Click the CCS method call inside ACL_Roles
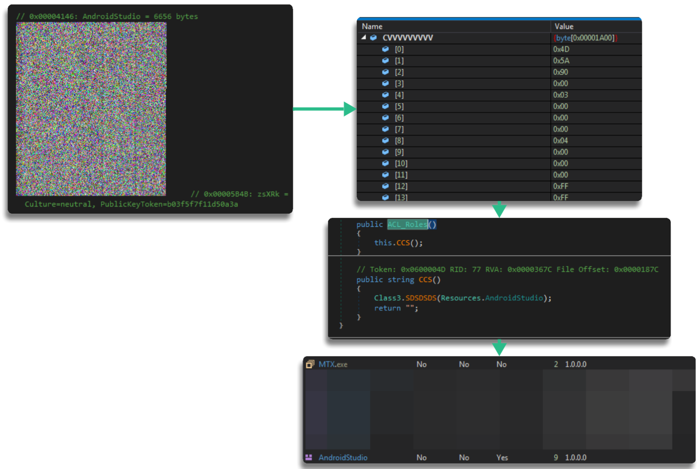The height and width of the screenshot is (469, 699). click(x=403, y=243)
